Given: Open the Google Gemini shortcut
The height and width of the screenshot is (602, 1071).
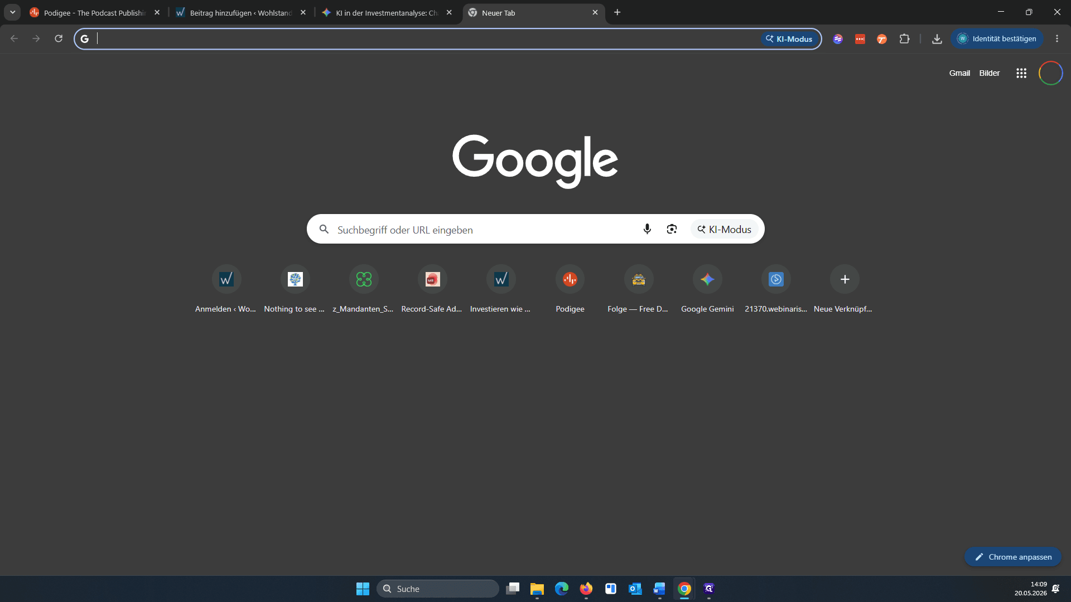Looking at the screenshot, I should 707,289.
